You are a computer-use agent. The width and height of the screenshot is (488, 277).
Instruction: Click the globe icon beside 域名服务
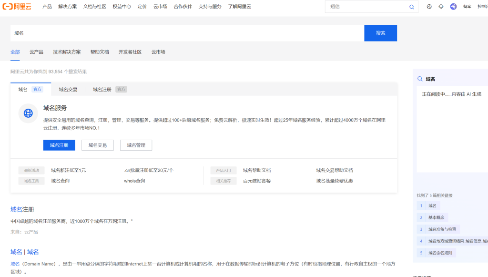pos(28,113)
